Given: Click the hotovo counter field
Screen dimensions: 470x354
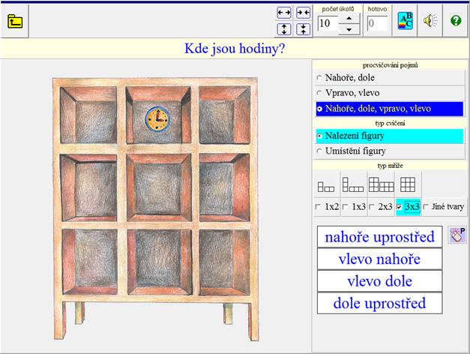Looking at the screenshot, I should tap(377, 23).
